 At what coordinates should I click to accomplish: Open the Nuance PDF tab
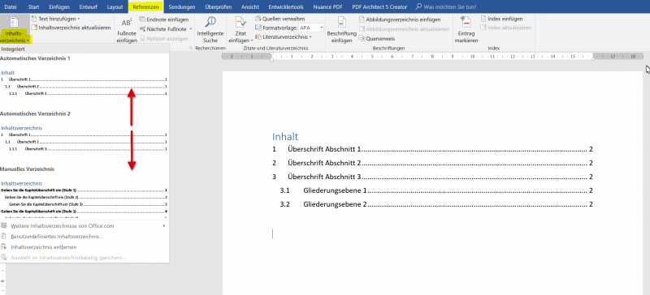tap(329, 7)
